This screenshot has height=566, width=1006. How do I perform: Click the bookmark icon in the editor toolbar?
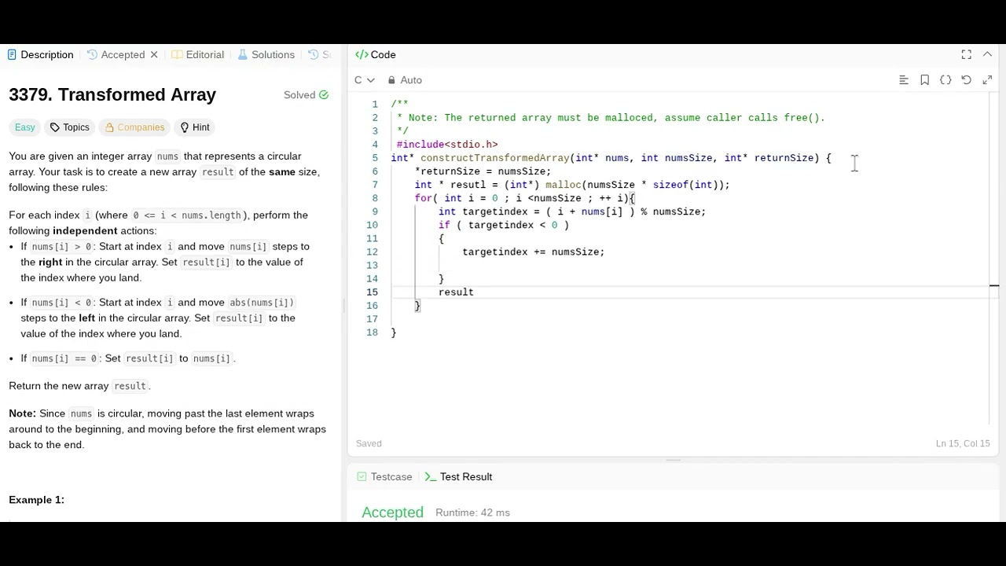tap(925, 80)
